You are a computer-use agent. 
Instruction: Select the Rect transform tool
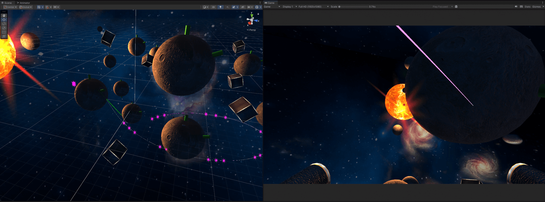pos(4,32)
